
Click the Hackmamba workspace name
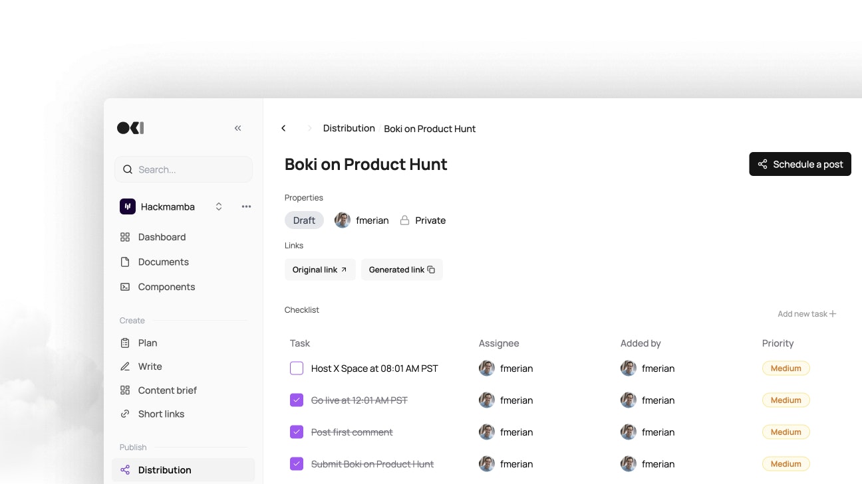[168, 206]
